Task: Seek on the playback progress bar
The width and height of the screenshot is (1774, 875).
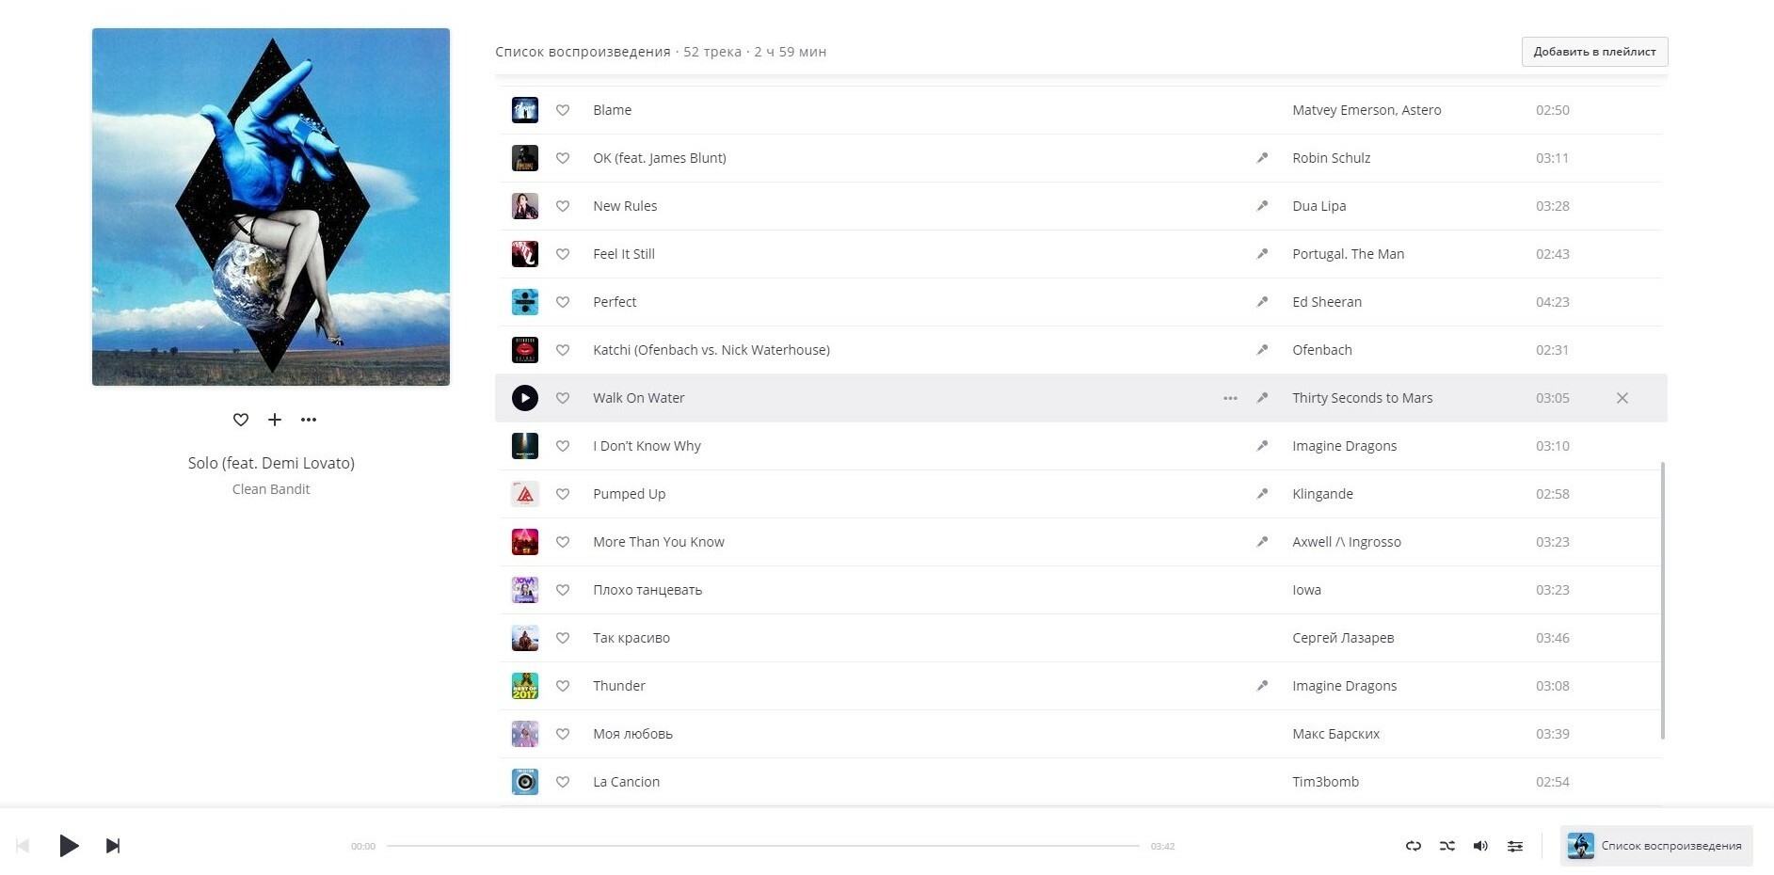Action: [x=762, y=846]
